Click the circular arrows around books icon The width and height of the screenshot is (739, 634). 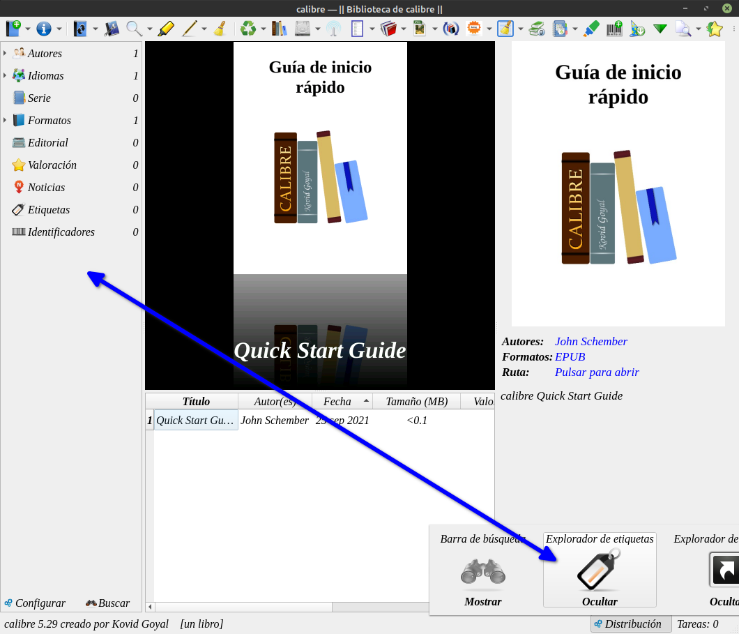tap(451, 29)
